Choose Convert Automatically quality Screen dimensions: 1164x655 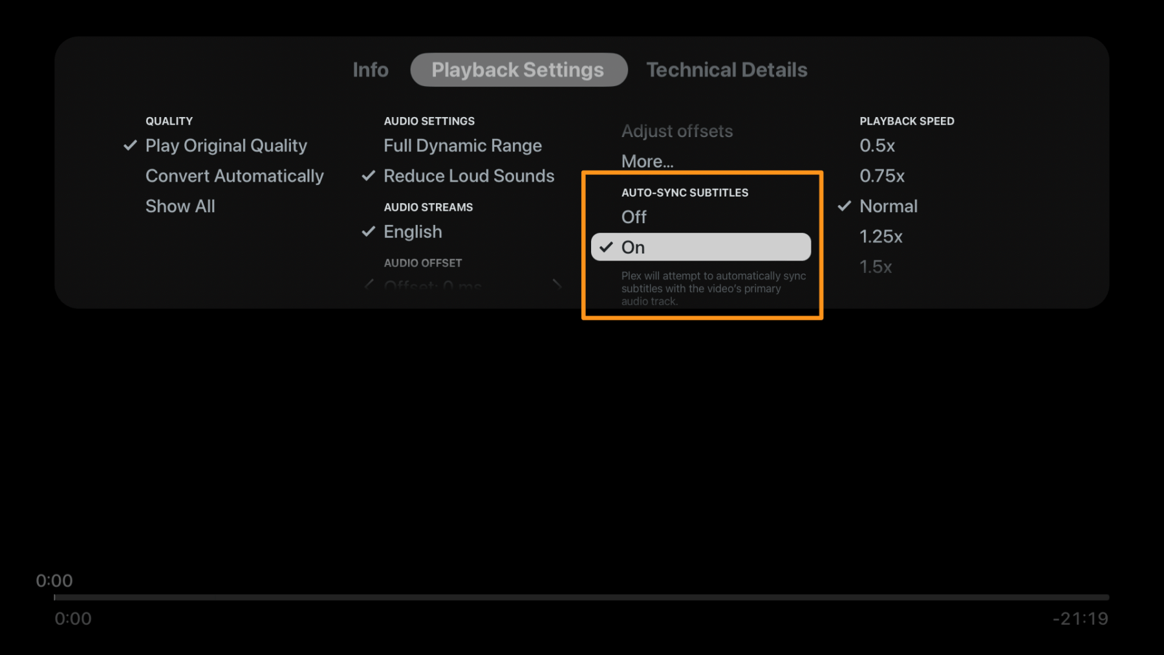[235, 175]
